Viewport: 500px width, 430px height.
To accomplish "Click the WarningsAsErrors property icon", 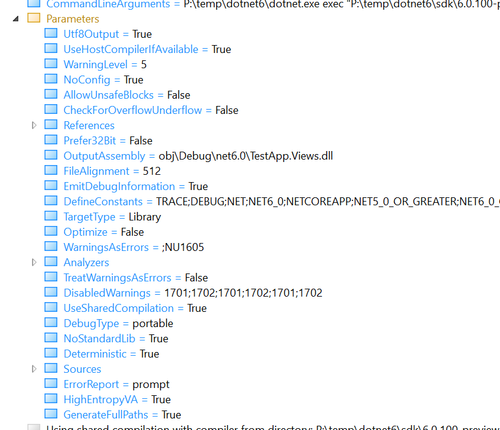I will [x=51, y=247].
